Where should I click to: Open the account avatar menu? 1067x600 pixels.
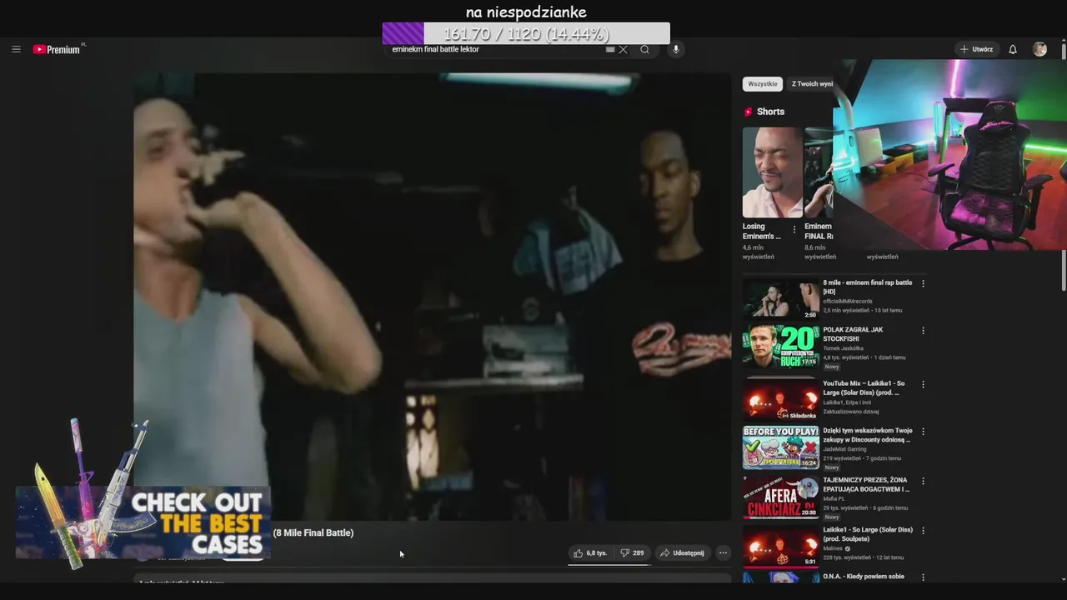tap(1039, 49)
